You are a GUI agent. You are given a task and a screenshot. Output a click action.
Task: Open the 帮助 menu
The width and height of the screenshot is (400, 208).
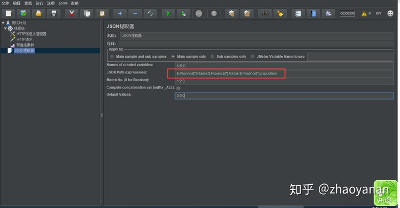pyautogui.click(x=75, y=3)
